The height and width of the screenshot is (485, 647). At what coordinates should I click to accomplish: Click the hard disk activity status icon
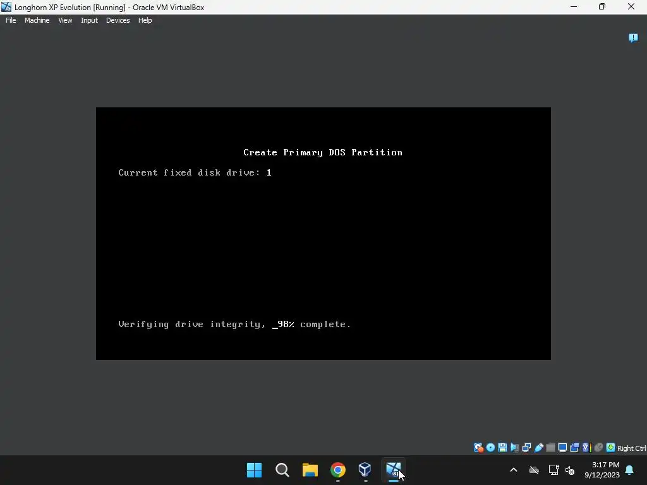pos(478,448)
